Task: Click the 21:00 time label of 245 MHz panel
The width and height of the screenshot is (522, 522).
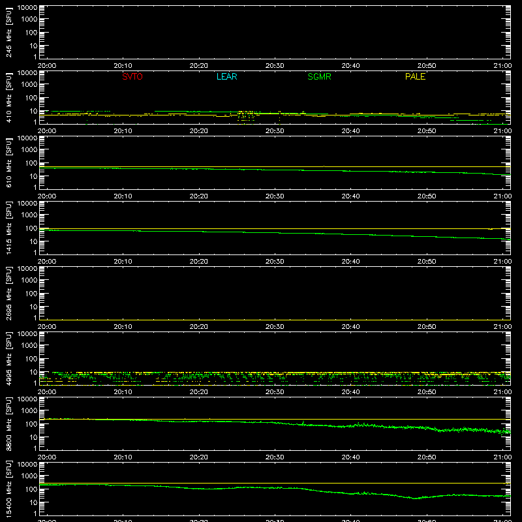Action: tap(502, 66)
